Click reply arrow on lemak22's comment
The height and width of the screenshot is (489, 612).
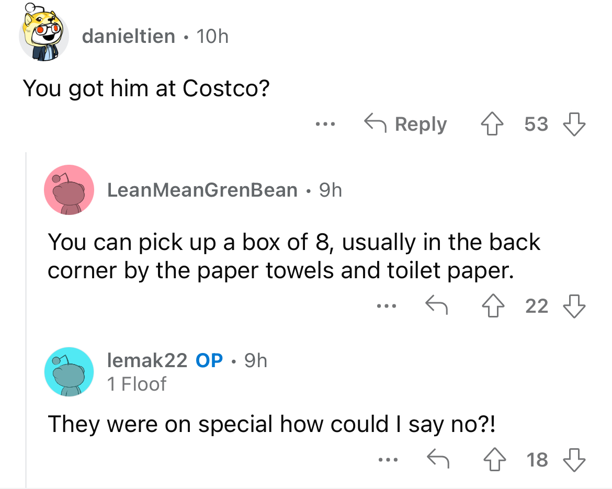pos(438,459)
